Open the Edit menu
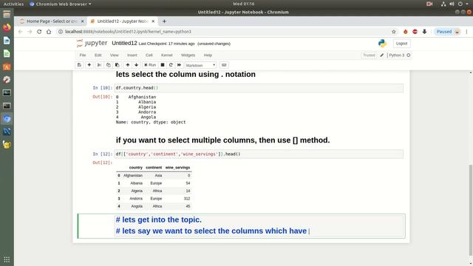Image resolution: width=473 pixels, height=266 pixels. tap(98, 55)
